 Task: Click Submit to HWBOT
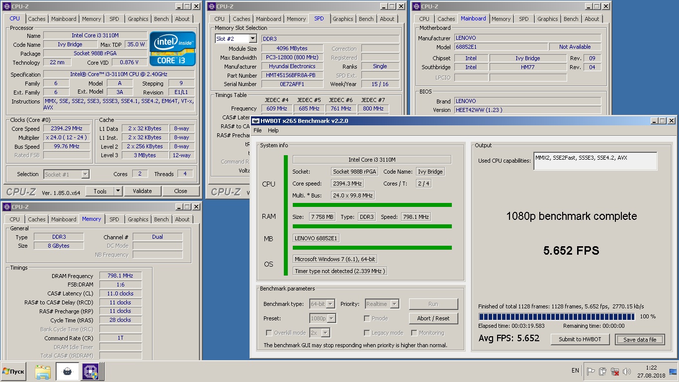pos(580,339)
